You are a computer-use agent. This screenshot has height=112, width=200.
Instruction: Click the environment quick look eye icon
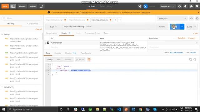coord(191,19)
